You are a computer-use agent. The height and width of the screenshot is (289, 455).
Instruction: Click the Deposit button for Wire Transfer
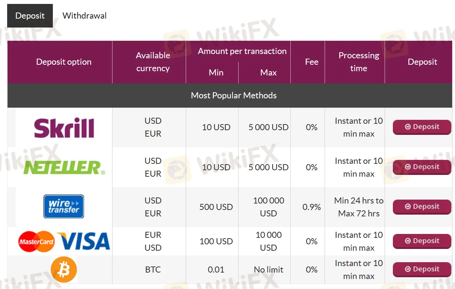click(x=422, y=207)
